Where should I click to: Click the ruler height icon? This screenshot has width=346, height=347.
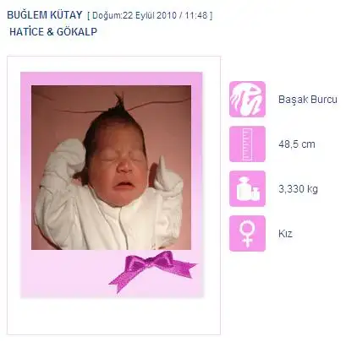pyautogui.click(x=247, y=144)
